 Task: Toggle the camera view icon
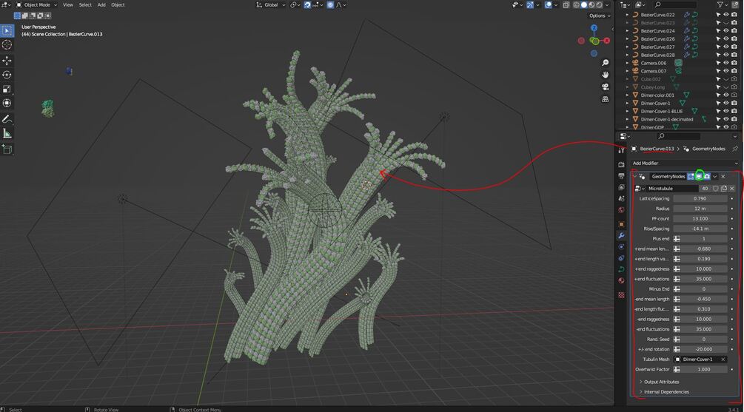click(606, 87)
